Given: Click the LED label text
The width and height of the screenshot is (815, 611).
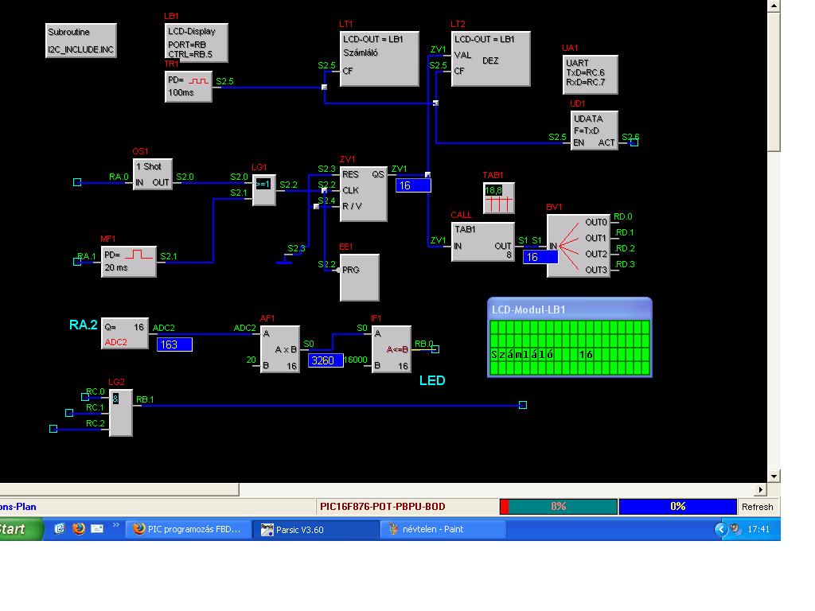Looking at the screenshot, I should pos(432,381).
